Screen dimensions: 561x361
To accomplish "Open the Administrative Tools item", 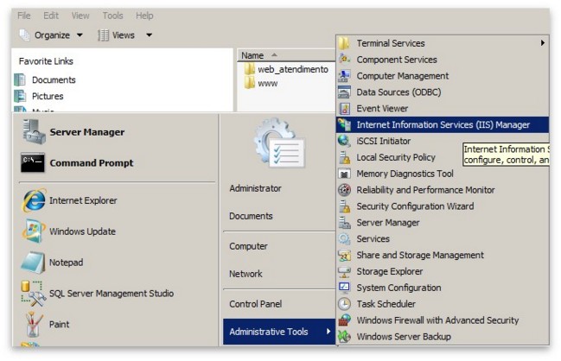I will [x=278, y=332].
